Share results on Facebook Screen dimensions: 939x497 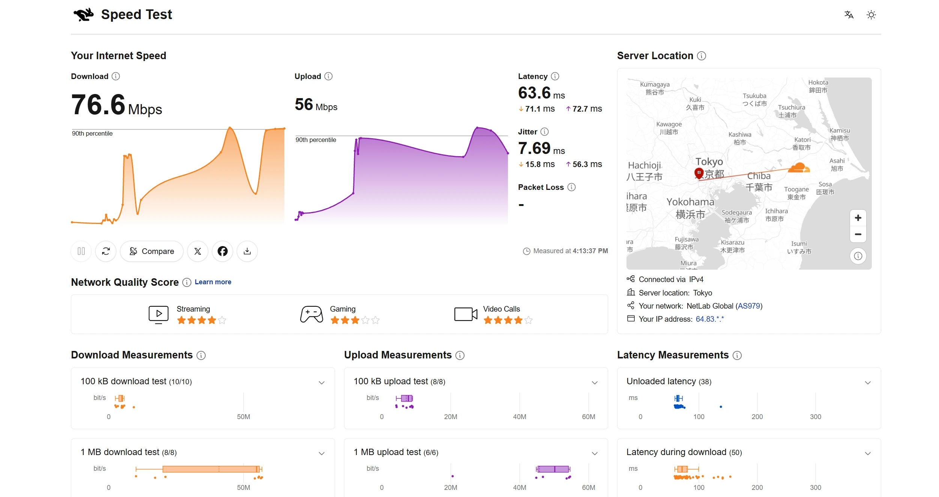click(x=222, y=251)
